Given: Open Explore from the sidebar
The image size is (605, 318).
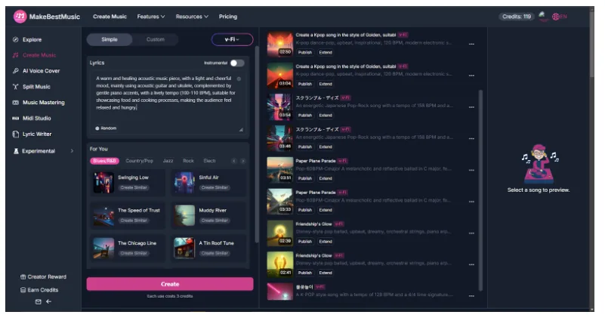Looking at the screenshot, I should click(x=32, y=39).
